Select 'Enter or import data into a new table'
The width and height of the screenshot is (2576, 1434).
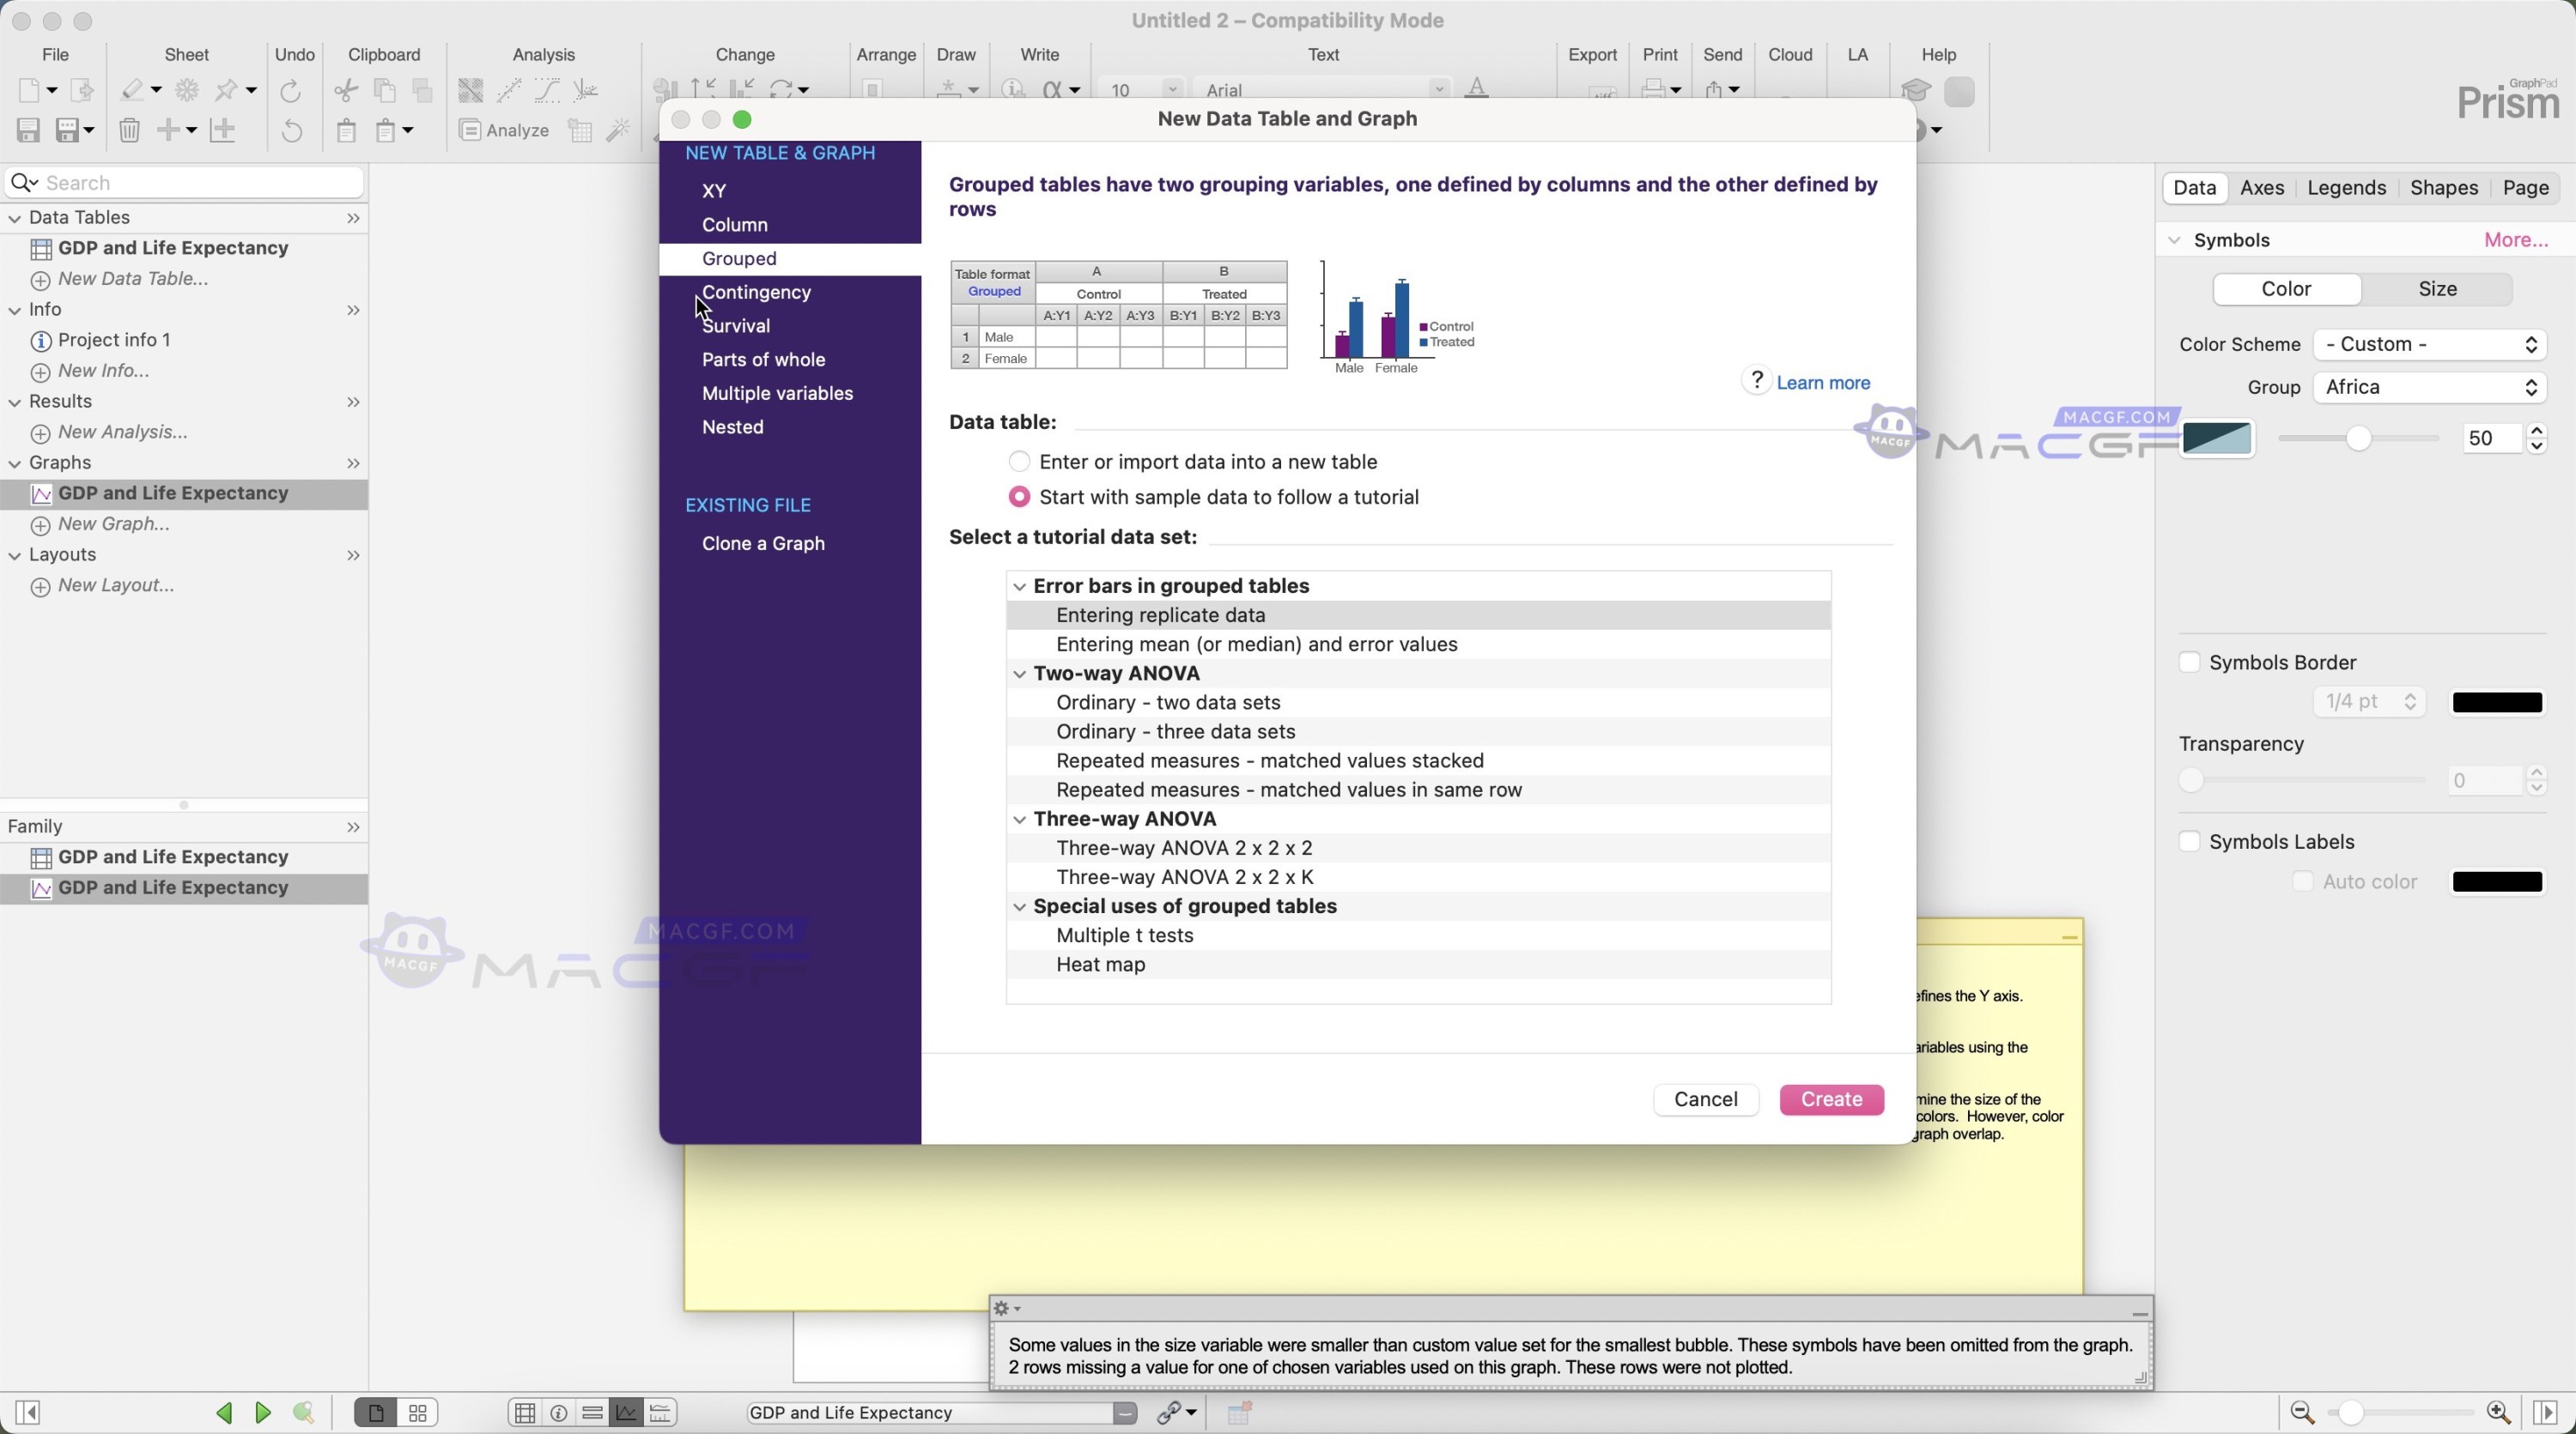1019,461
